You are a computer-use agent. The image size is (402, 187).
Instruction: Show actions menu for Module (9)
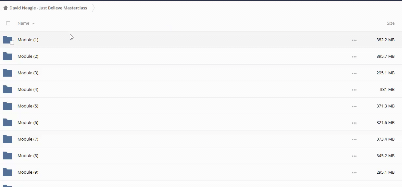pyautogui.click(x=354, y=173)
